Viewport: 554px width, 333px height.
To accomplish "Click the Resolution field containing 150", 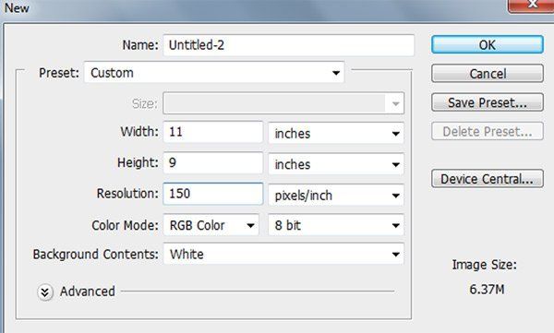I will coord(213,194).
